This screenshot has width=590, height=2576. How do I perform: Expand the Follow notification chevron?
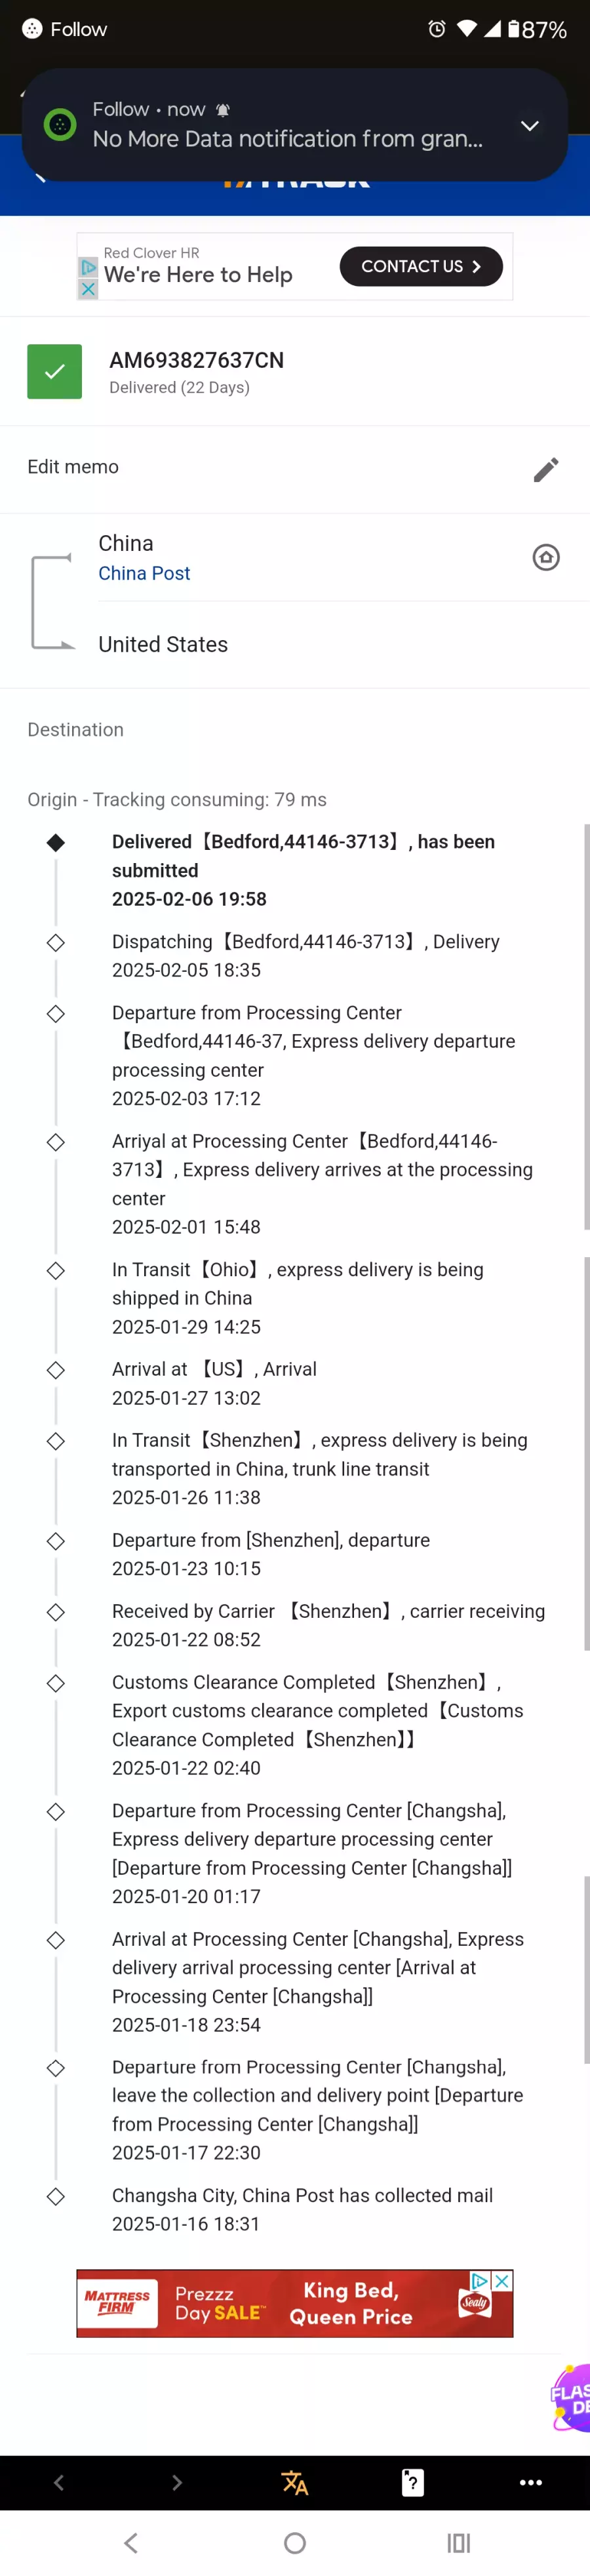[x=529, y=125]
